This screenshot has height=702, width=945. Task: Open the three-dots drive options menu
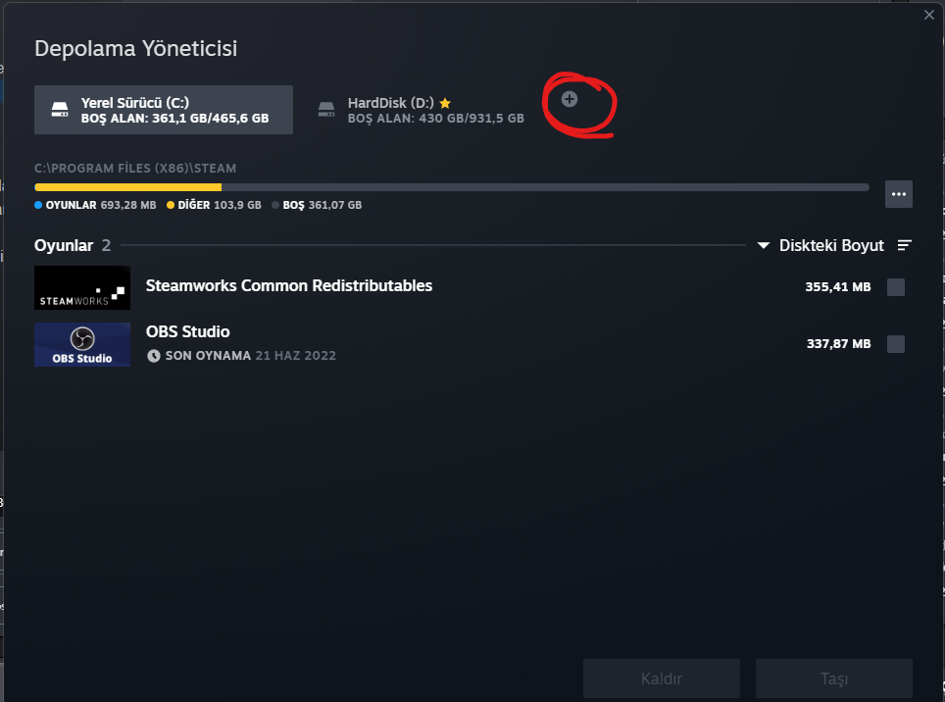[x=898, y=194]
